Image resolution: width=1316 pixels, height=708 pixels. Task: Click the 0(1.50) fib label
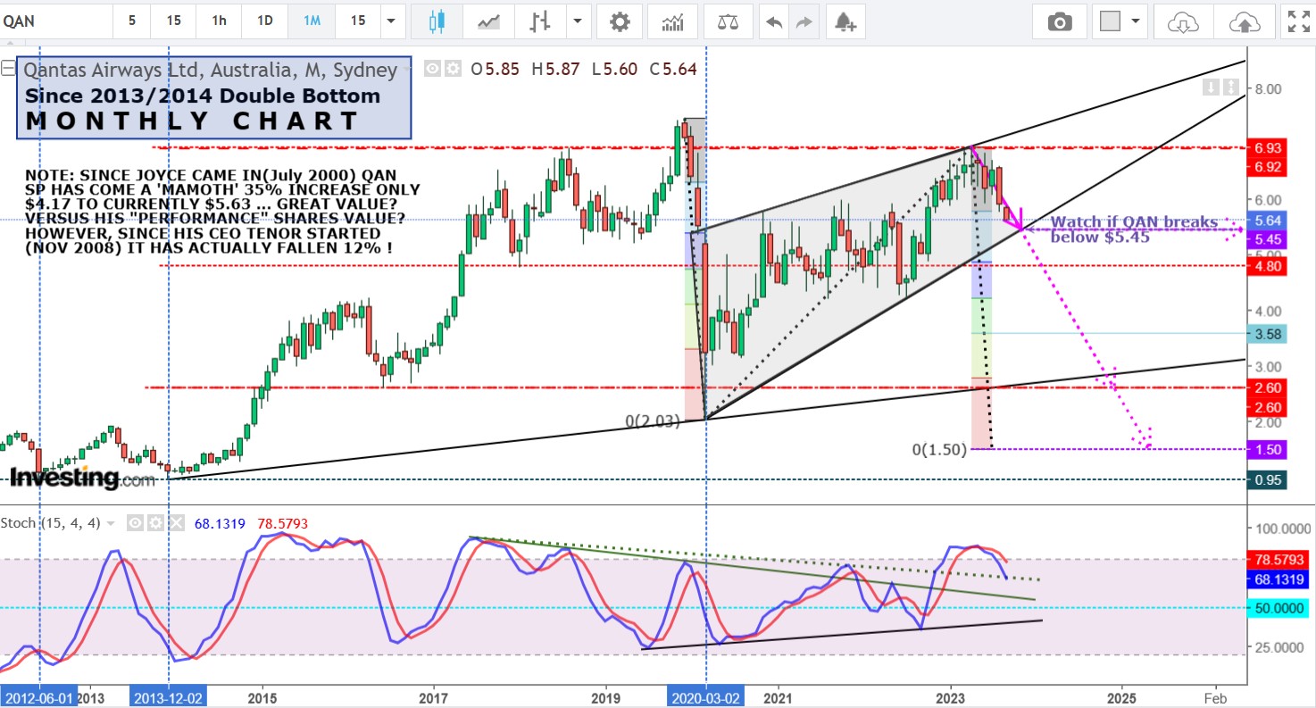pyautogui.click(x=939, y=450)
